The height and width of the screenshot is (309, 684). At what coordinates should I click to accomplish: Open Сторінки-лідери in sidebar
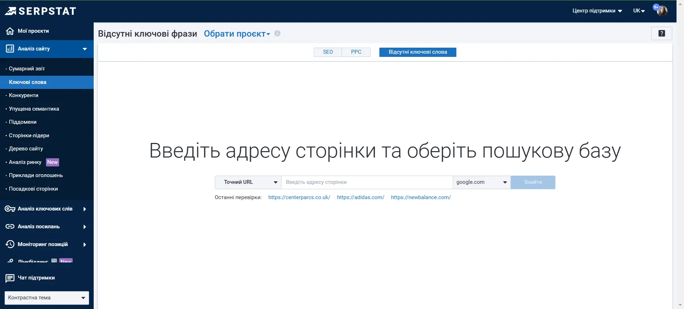(x=29, y=135)
